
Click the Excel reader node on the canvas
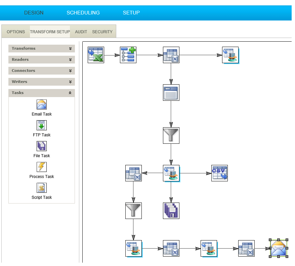(x=96, y=55)
